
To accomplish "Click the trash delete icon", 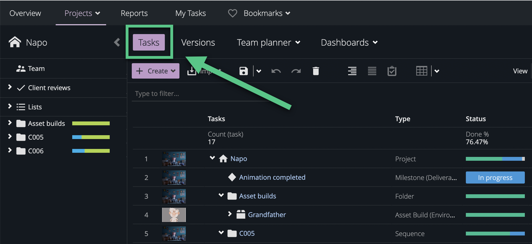I will click(316, 71).
